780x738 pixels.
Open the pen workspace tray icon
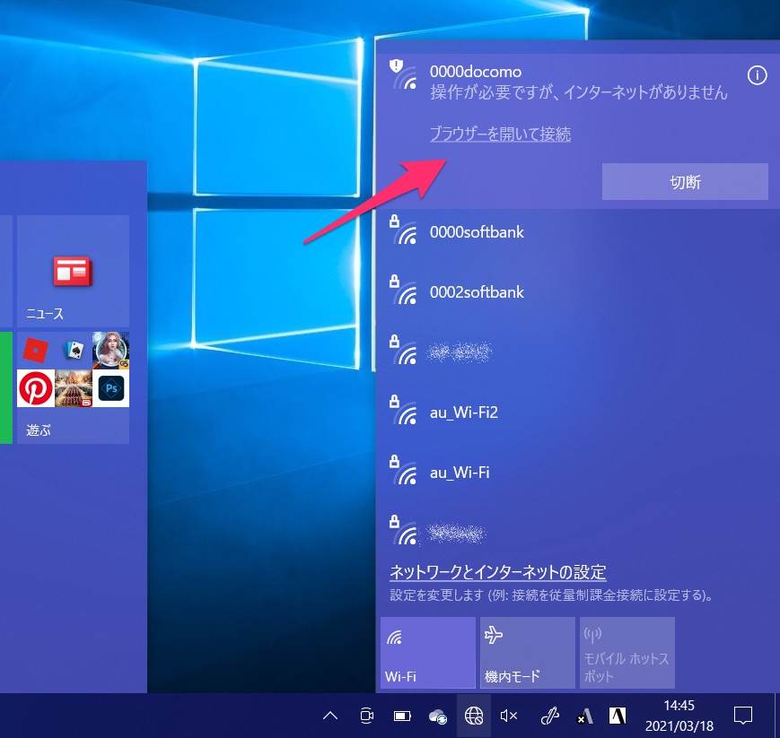[549, 716]
